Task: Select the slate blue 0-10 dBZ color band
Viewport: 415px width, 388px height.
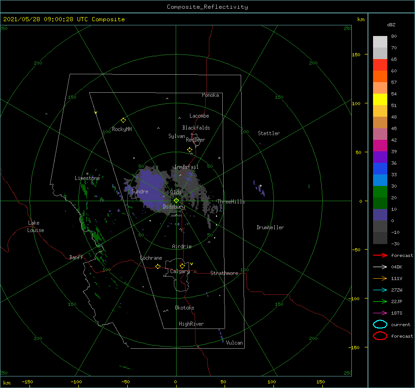Action: tap(380, 215)
